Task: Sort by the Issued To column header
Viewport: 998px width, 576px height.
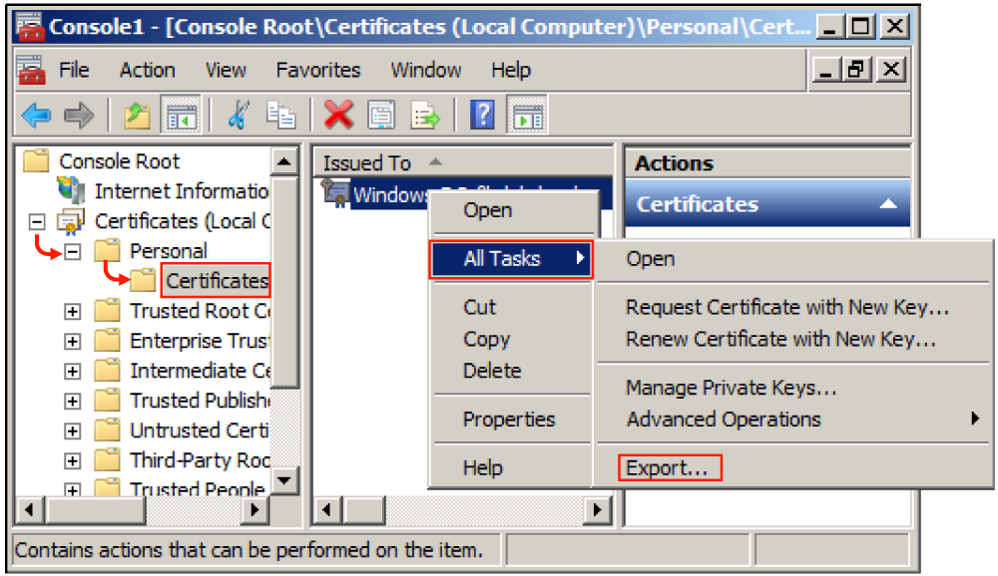Action: click(367, 163)
